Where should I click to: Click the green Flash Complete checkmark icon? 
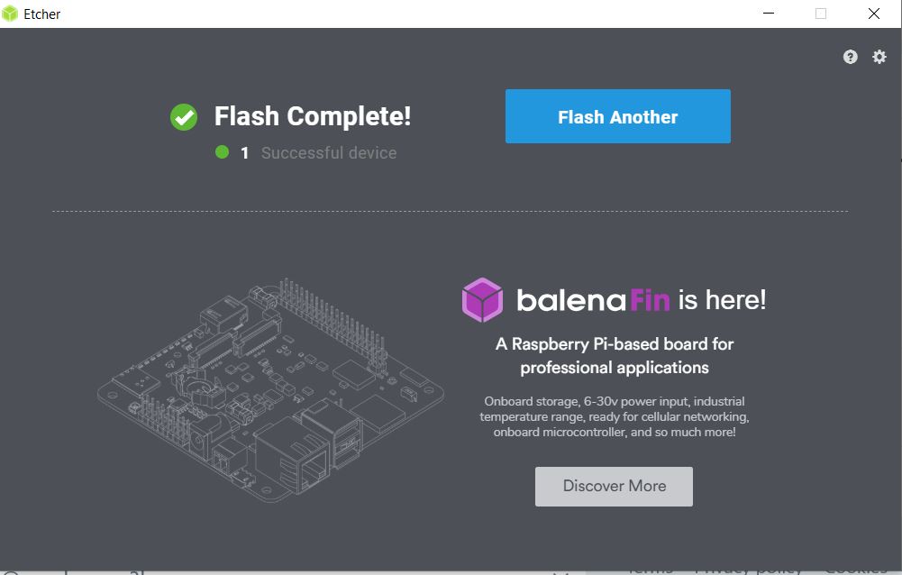[x=184, y=117]
